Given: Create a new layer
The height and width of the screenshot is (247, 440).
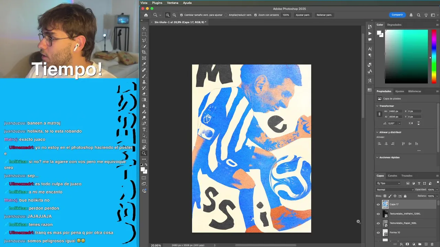Looking at the screenshot, I should (426, 244).
